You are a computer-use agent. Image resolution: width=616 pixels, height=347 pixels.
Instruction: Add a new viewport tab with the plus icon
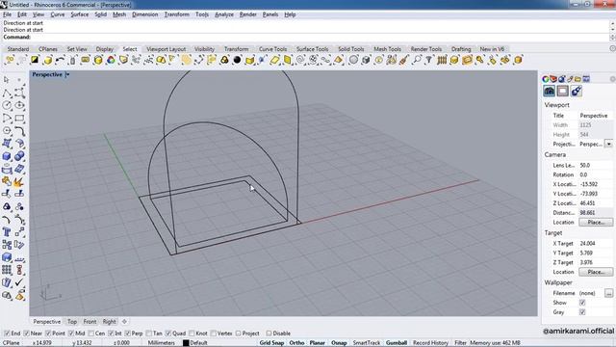tap(124, 321)
